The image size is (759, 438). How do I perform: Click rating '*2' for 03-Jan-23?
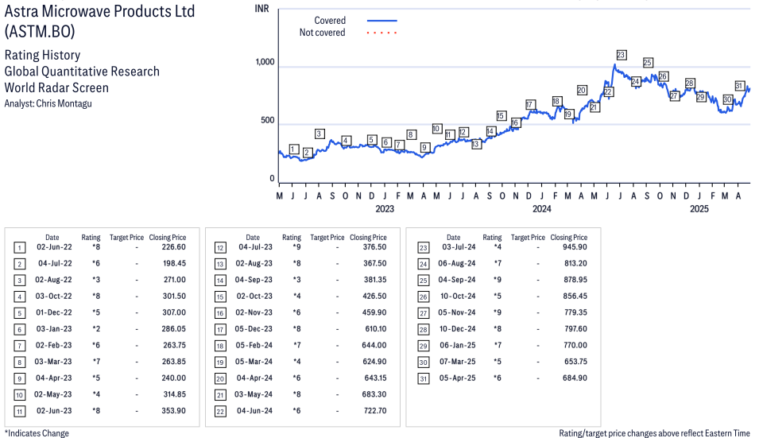(96, 329)
